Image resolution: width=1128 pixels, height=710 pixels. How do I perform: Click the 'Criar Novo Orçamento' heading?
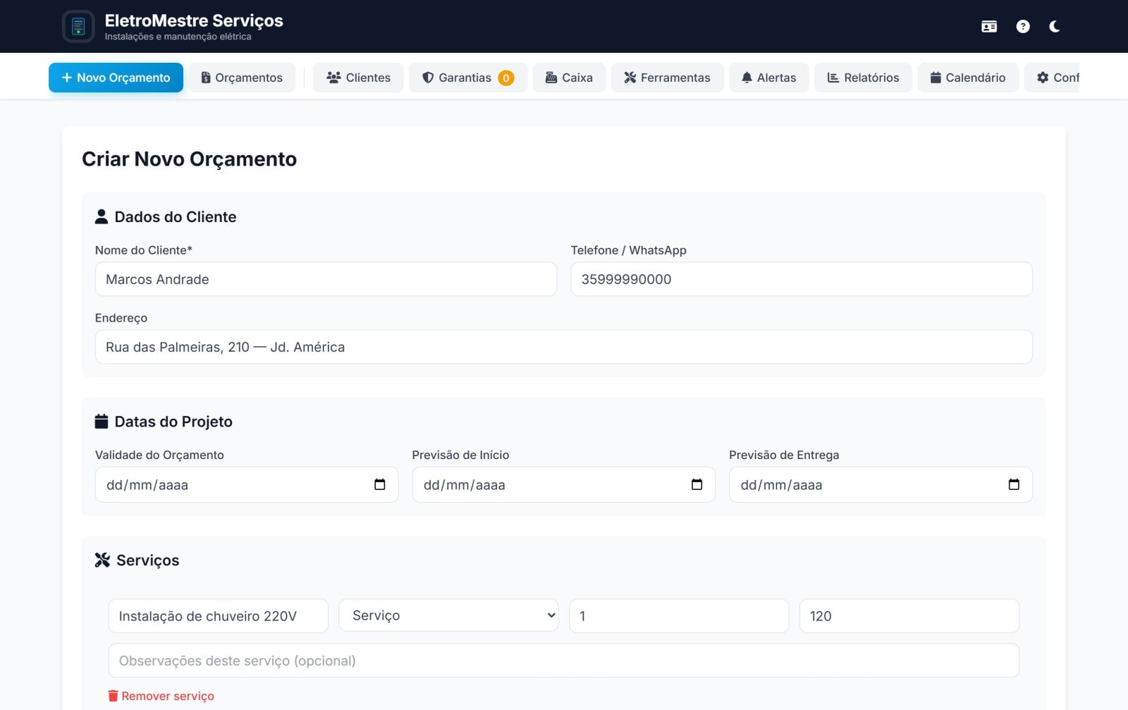pos(189,159)
